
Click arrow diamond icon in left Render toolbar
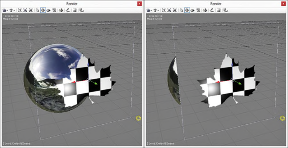pos(61,10)
